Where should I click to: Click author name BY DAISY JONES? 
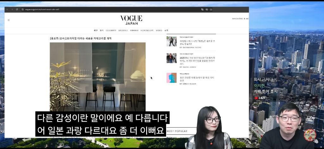tap(188, 67)
